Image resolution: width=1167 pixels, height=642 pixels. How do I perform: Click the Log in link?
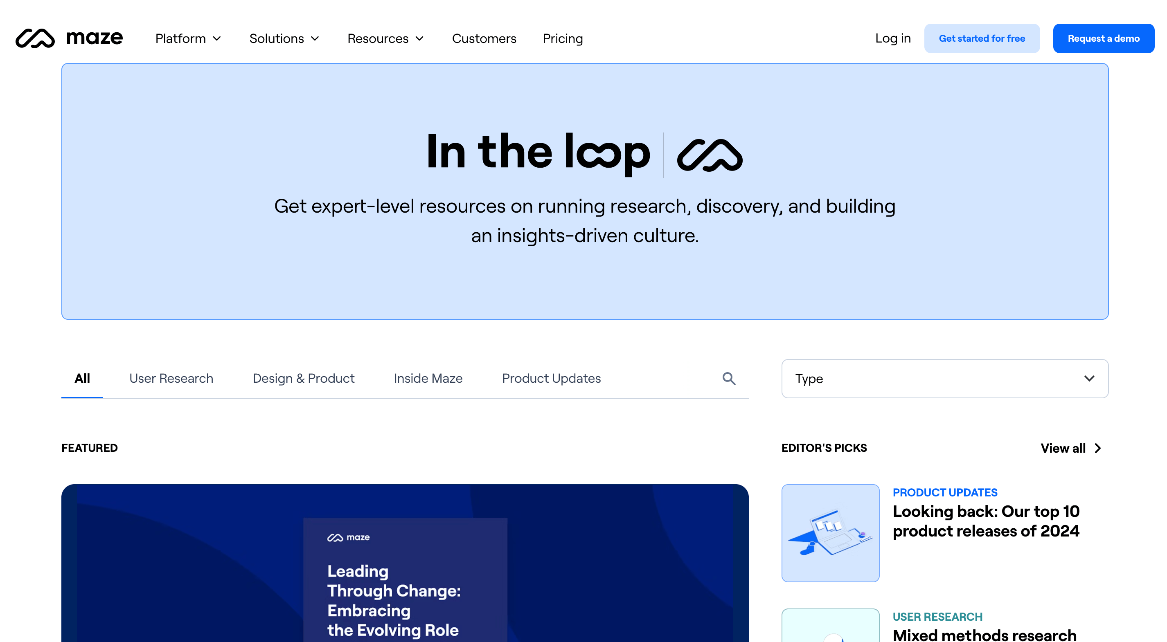(893, 38)
